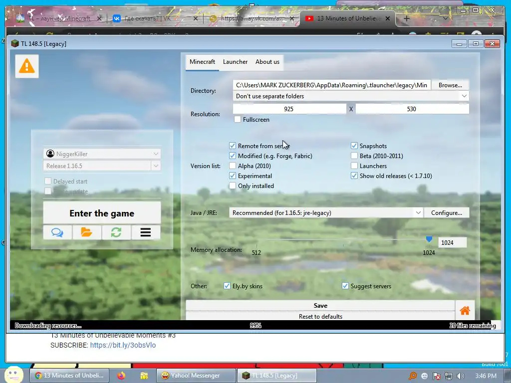Uncheck the Experimental checkbox
Viewport: 511px width, 383px height.
233,176
